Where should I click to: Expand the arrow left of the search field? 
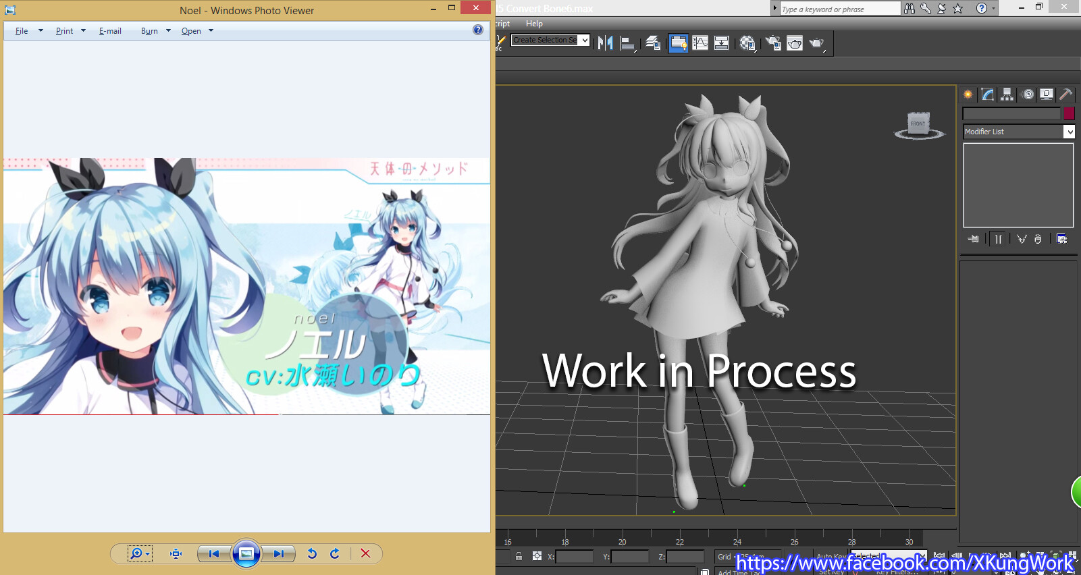point(775,8)
